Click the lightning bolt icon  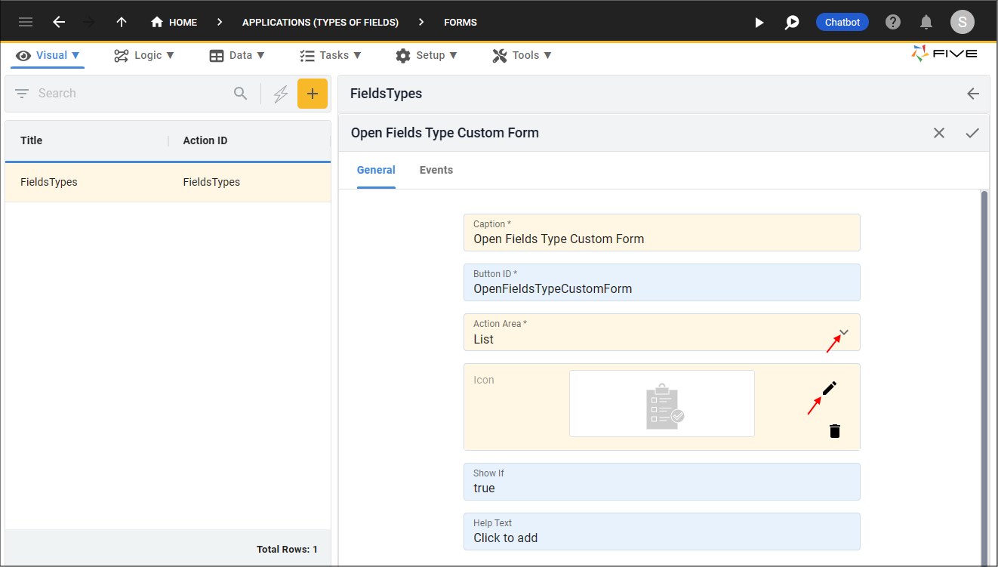[281, 94]
